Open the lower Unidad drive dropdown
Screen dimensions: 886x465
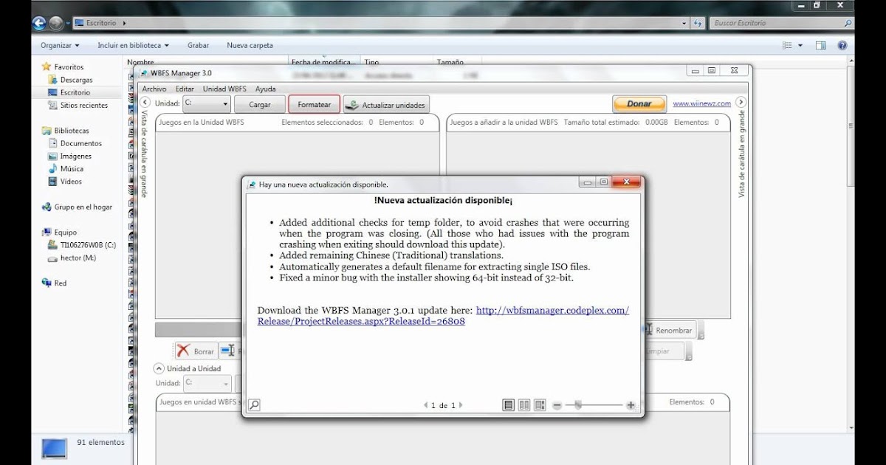point(206,383)
